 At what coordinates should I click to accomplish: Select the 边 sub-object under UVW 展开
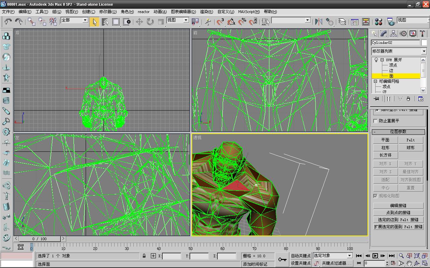coord(391,71)
